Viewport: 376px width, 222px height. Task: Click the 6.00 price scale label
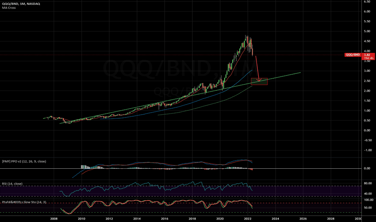point(367,12)
